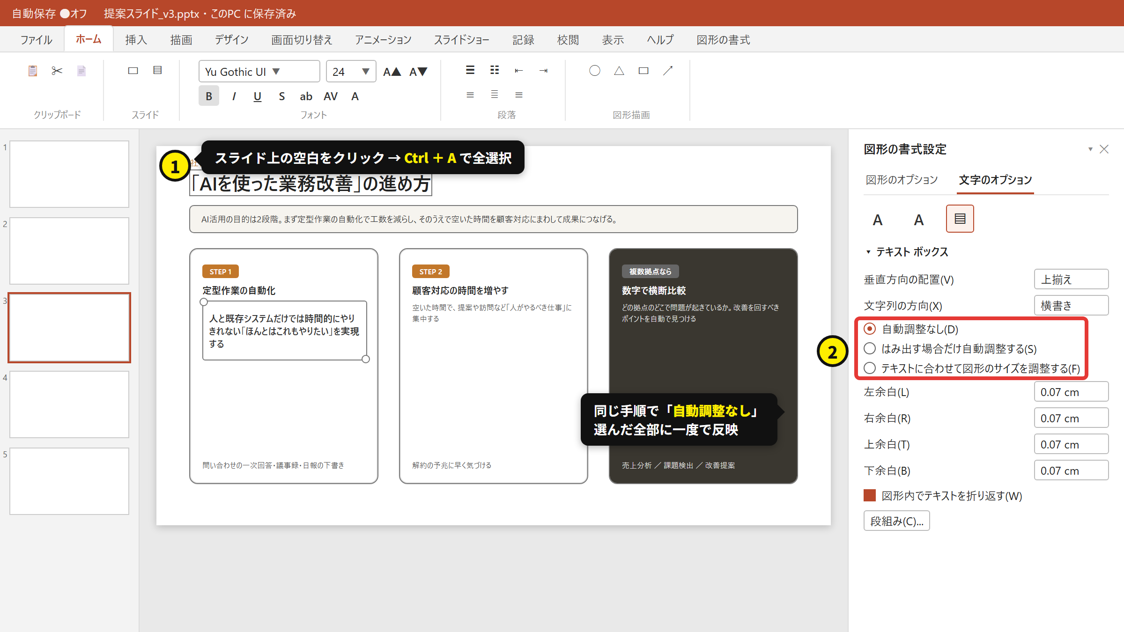
Task: Open font color A in ribbon
Action: [355, 96]
